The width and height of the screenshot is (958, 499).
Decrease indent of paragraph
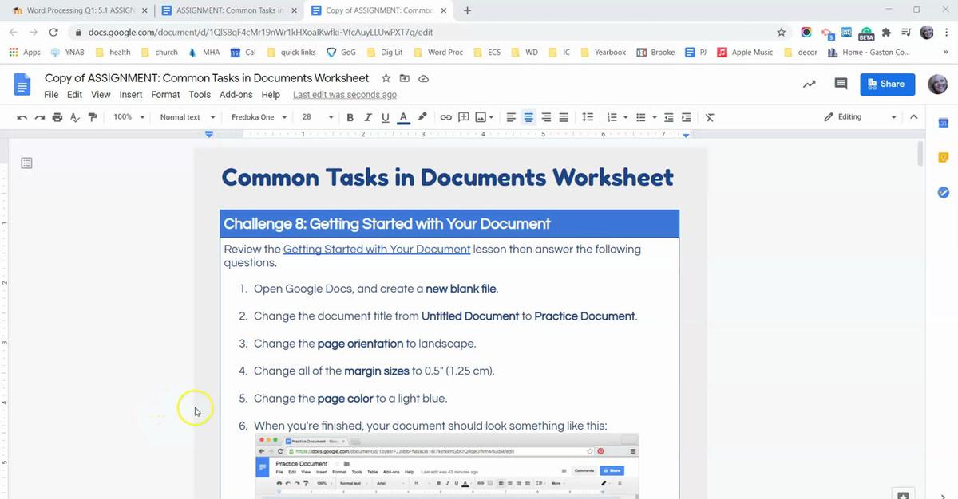[x=669, y=117]
